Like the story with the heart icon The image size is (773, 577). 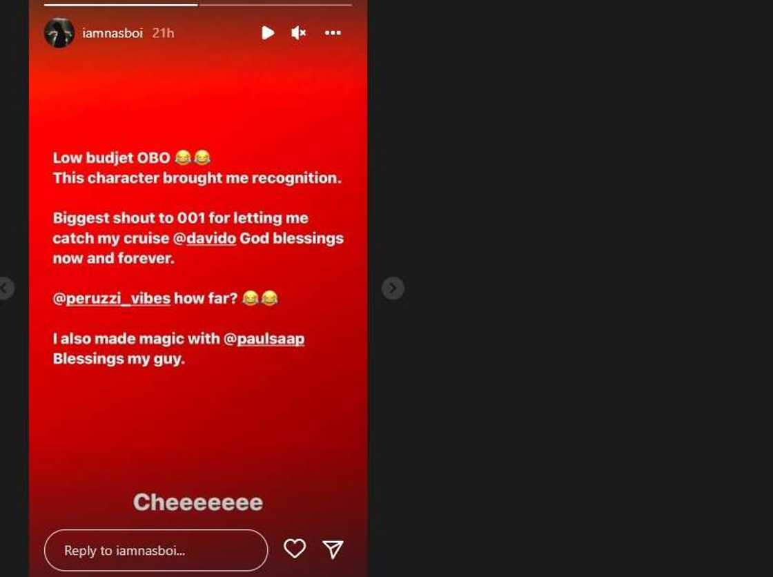point(295,549)
